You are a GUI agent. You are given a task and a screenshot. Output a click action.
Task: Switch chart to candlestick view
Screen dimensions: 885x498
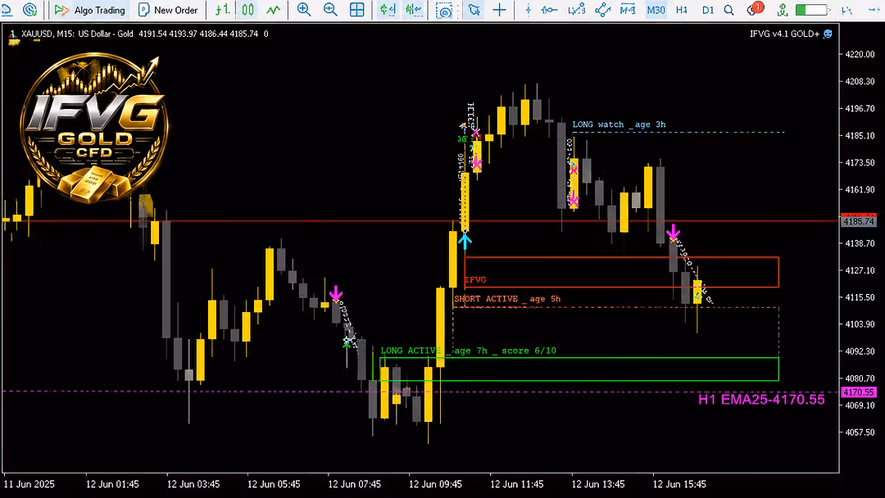coord(247,10)
